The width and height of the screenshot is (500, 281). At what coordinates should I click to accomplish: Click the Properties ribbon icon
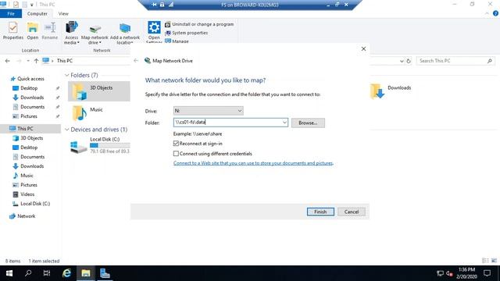12,30
